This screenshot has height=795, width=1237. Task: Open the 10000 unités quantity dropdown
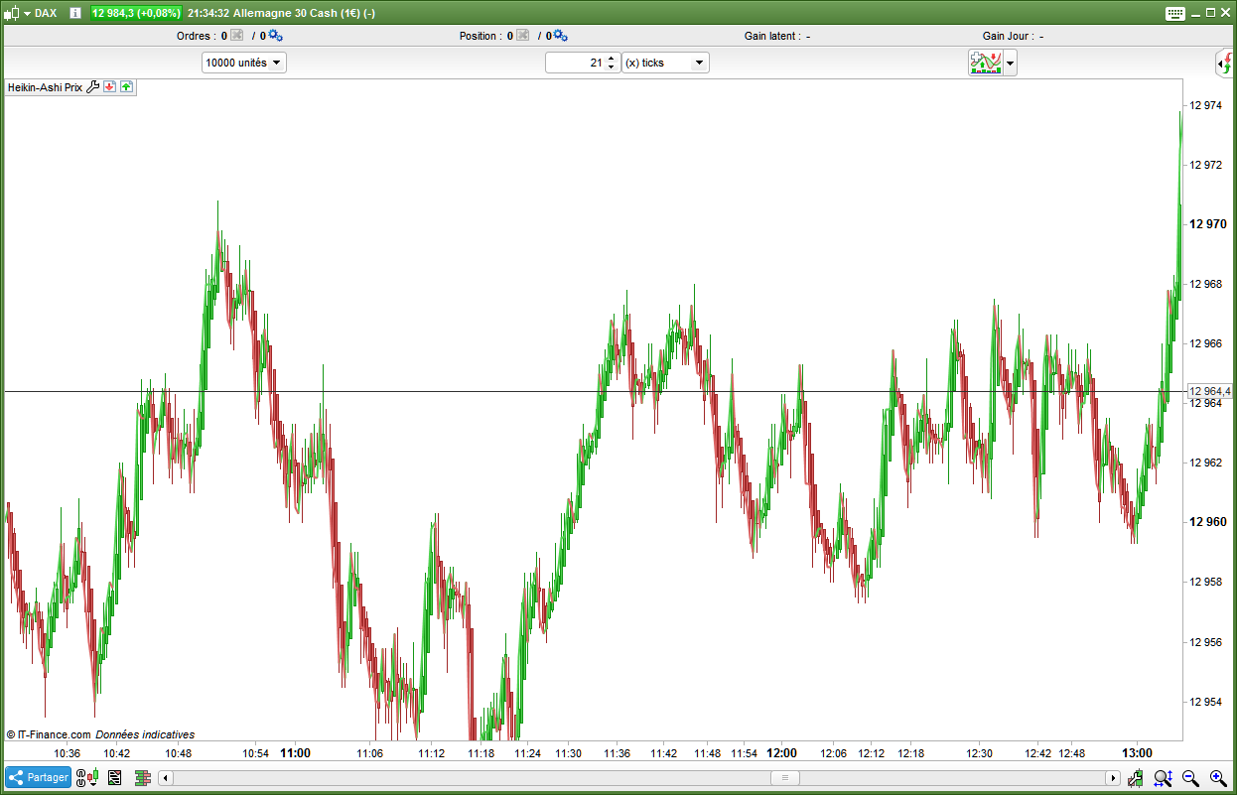coord(243,63)
